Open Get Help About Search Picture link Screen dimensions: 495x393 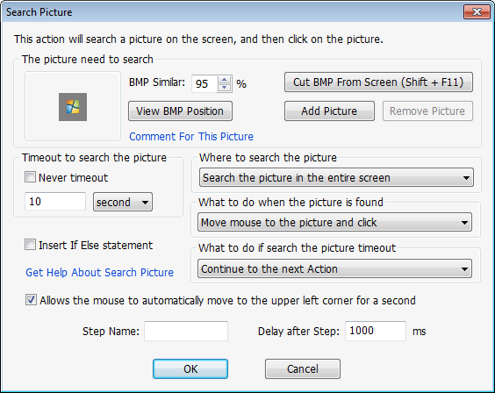[99, 272]
